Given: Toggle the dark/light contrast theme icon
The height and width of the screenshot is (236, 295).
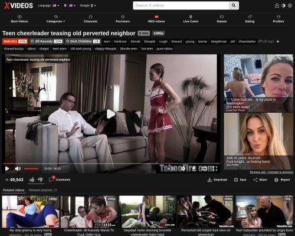Looking at the screenshot, I should pyautogui.click(x=283, y=5).
